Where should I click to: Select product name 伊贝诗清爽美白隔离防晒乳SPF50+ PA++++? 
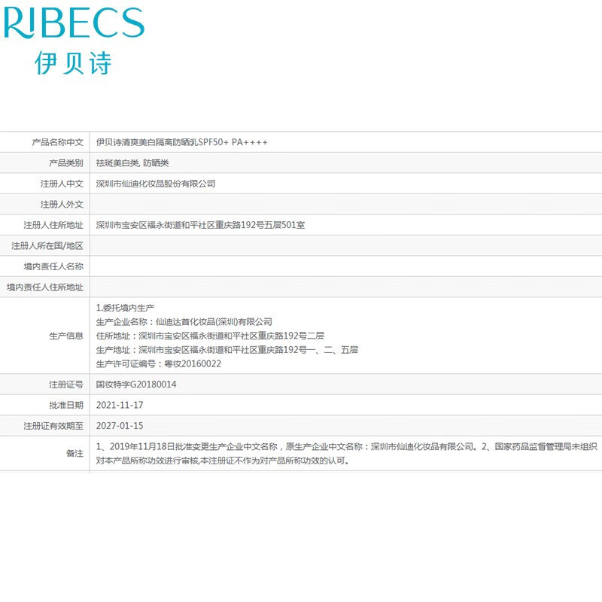181,142
